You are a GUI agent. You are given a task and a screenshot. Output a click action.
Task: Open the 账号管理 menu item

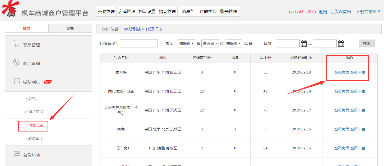click(x=228, y=11)
